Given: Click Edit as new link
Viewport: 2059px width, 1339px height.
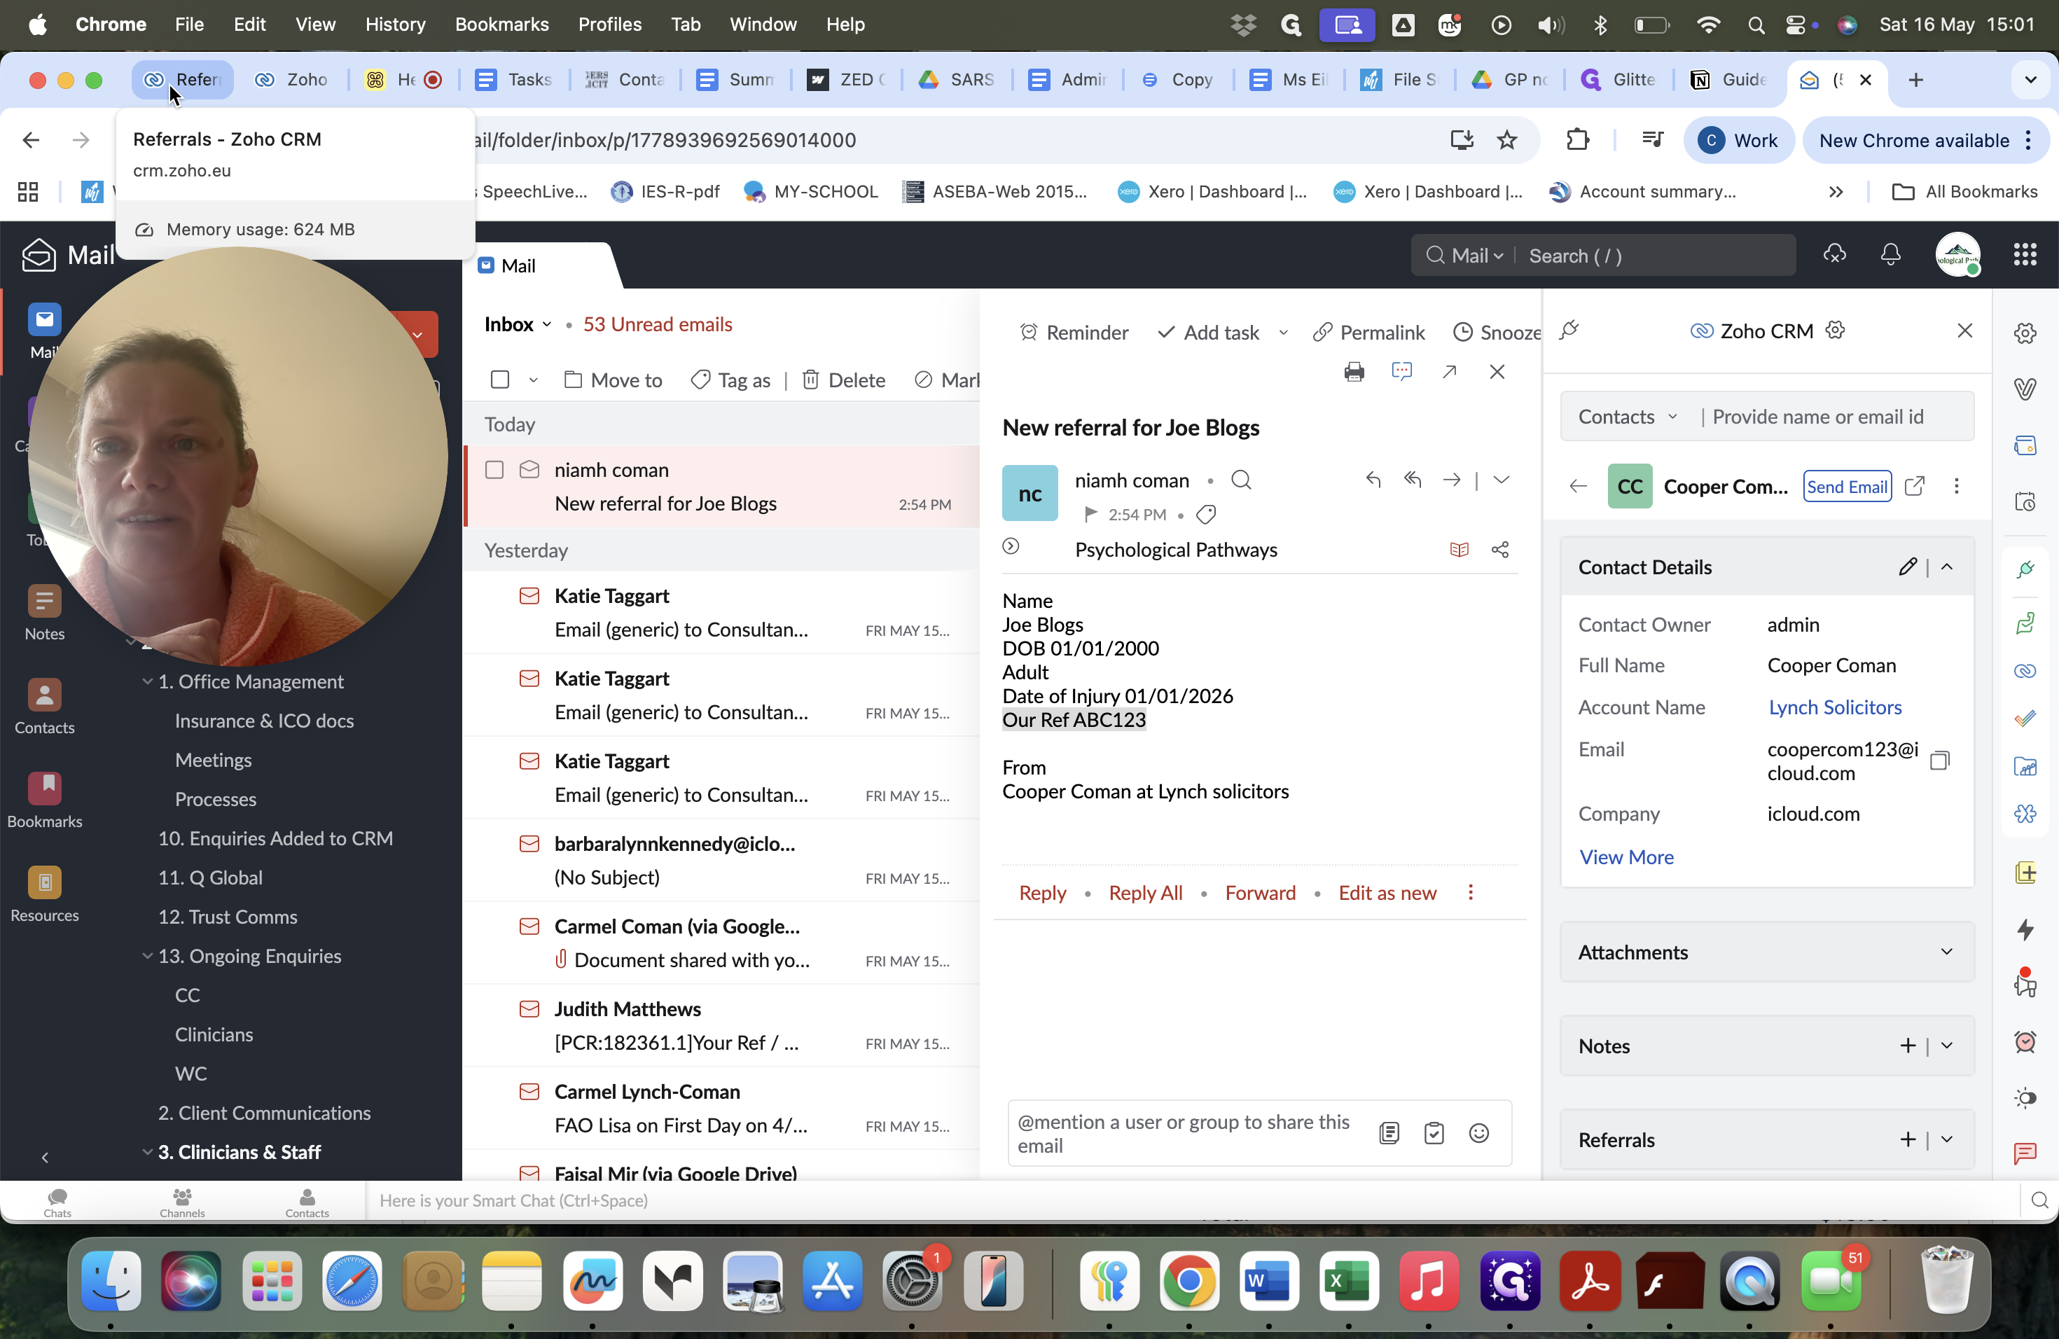Looking at the screenshot, I should pos(1387,893).
